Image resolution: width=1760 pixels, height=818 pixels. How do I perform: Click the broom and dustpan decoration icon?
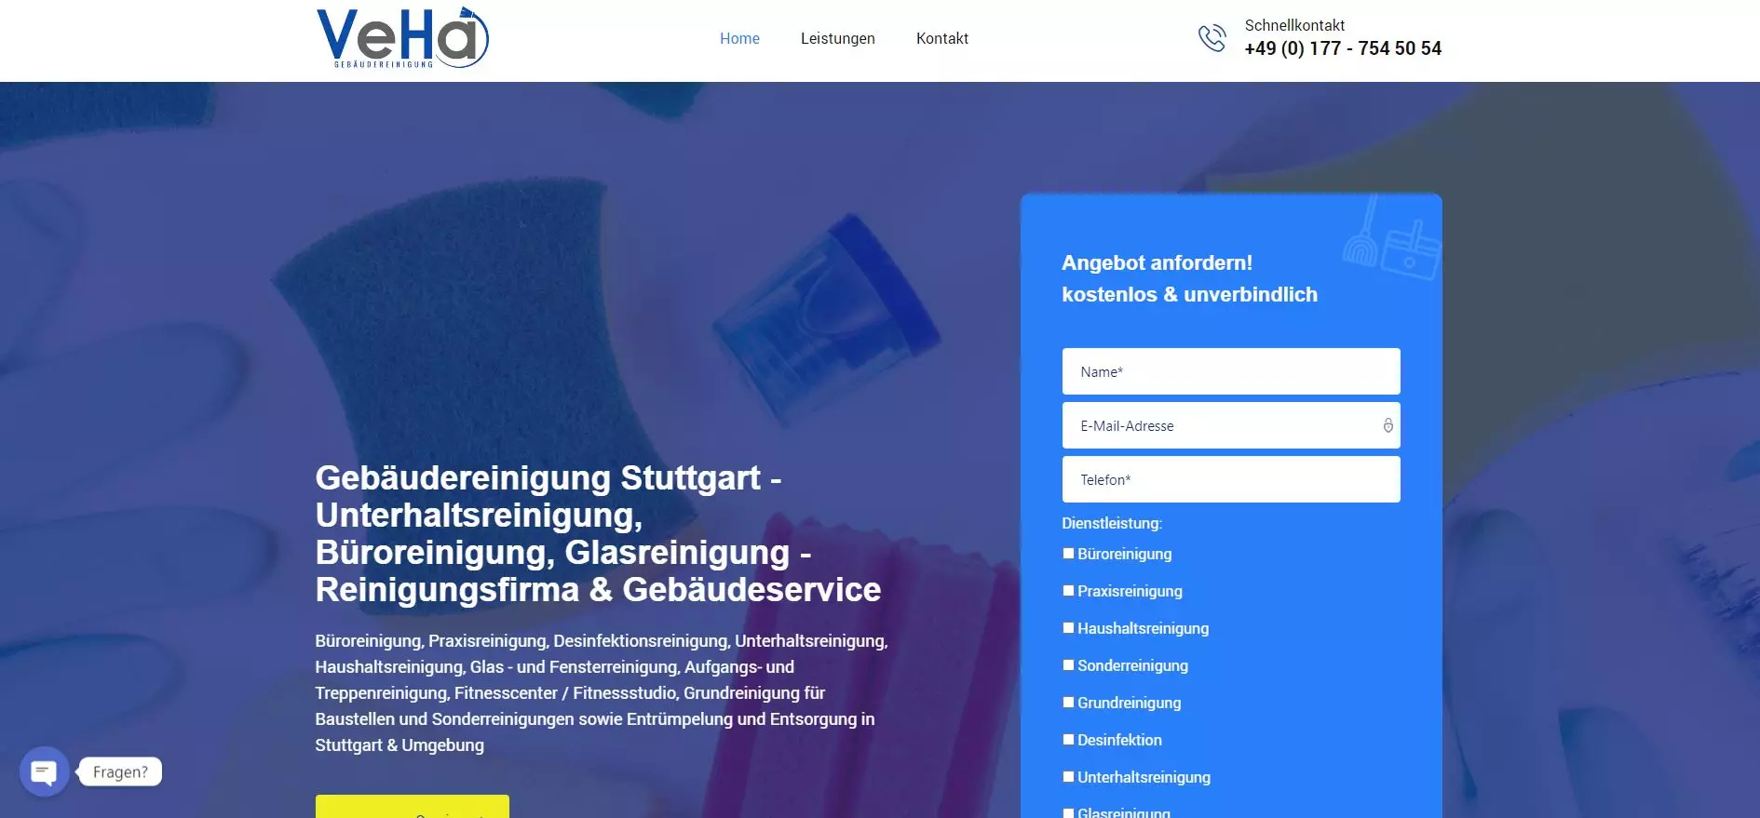[x=1391, y=238]
